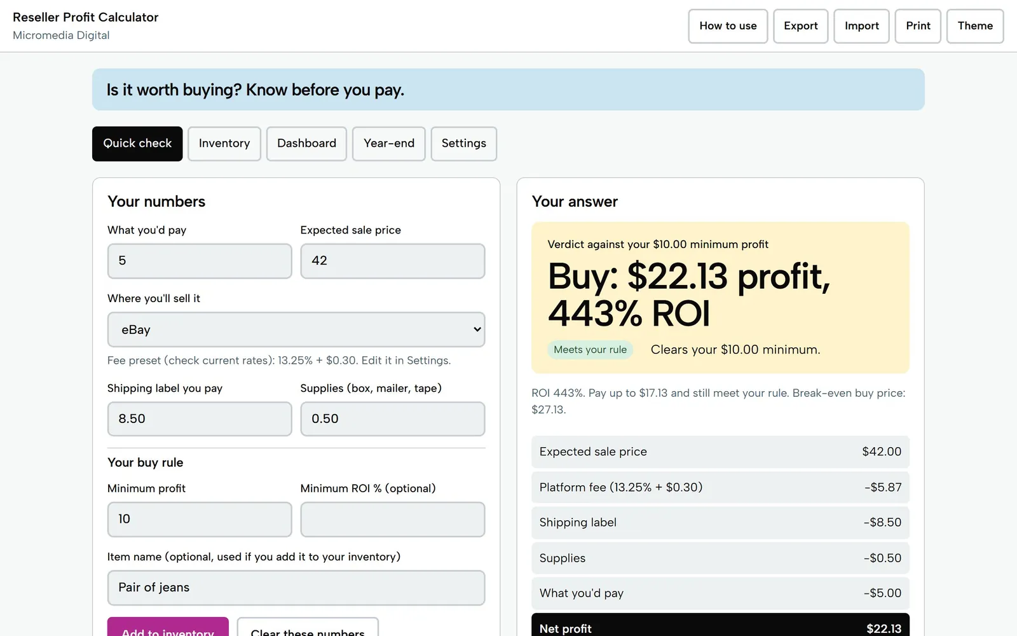The image size is (1017, 636).
Task: Expand the Where you'll sell it dropdown
Action: tap(296, 329)
